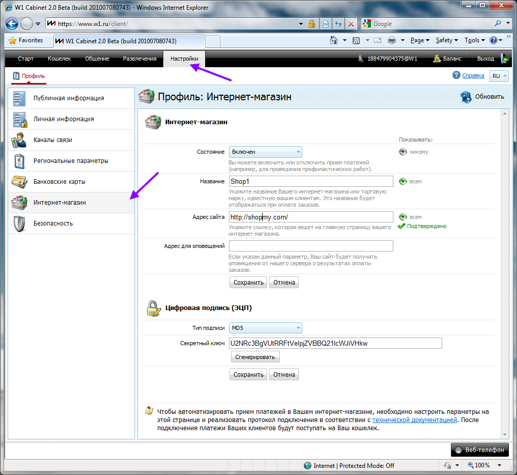Toggle Название visibility eye (всем)
This screenshot has width=517, height=475.
click(403, 181)
